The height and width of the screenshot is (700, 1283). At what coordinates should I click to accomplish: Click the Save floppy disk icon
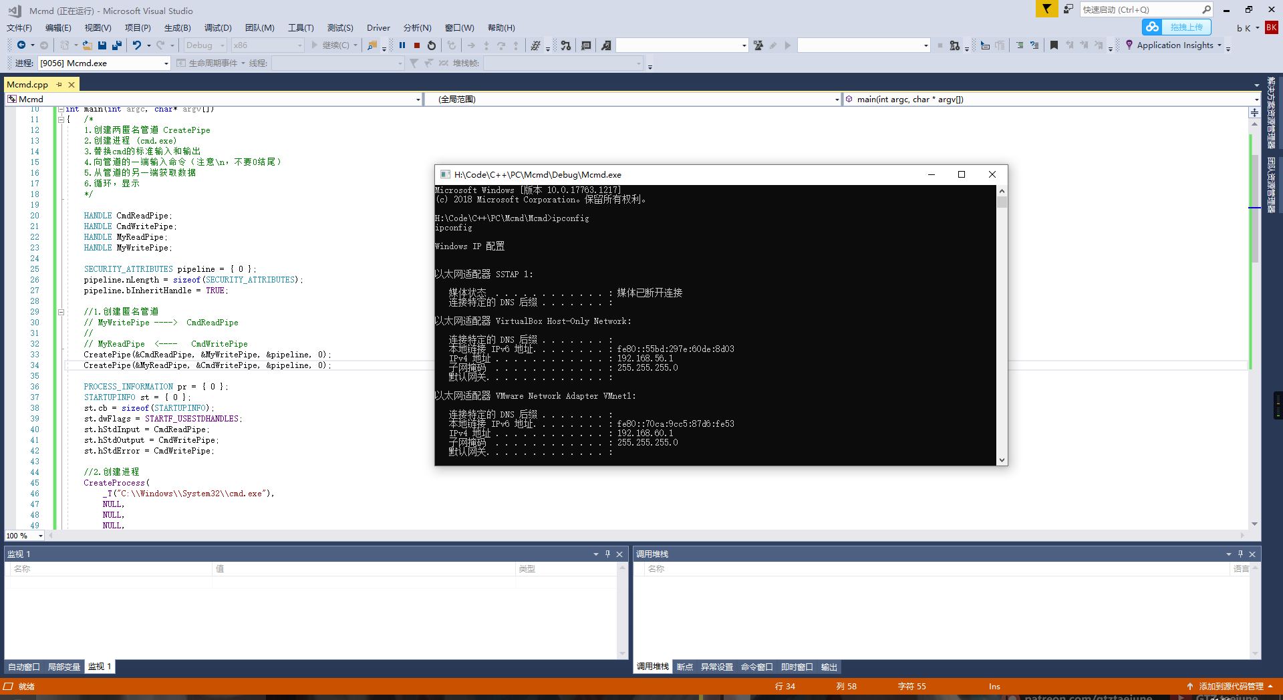pos(102,45)
